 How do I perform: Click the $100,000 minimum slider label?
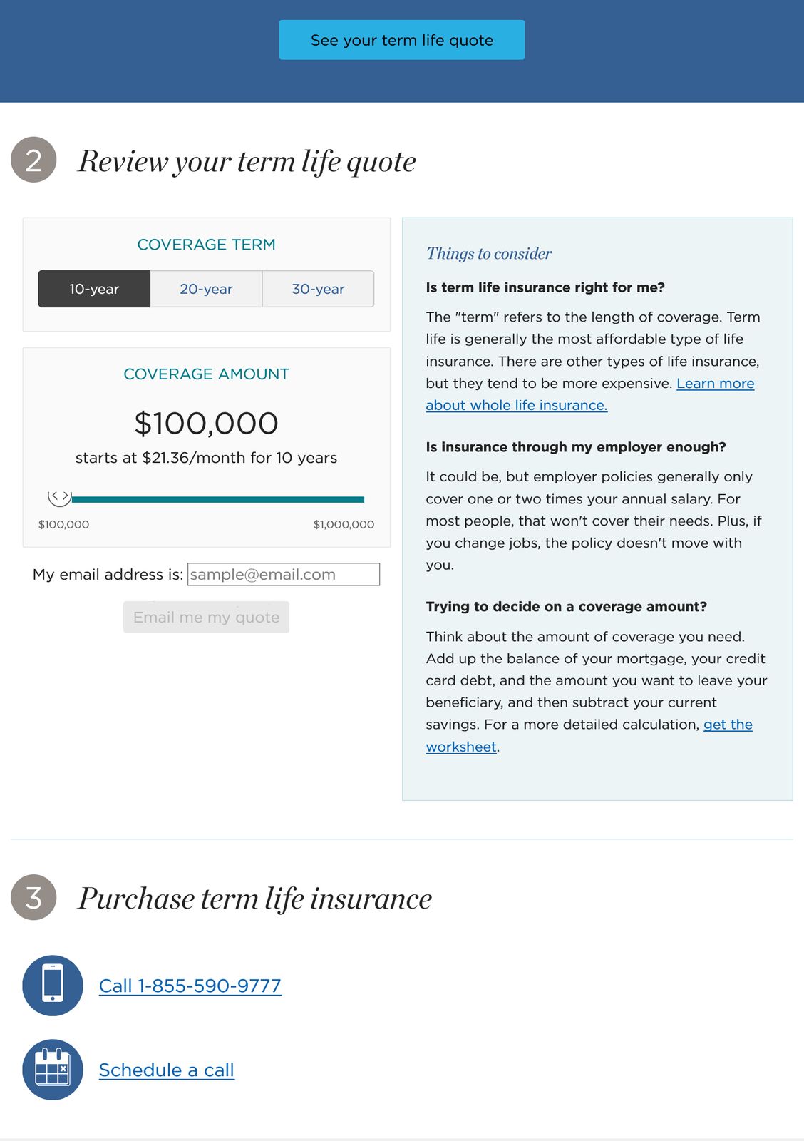coord(63,524)
